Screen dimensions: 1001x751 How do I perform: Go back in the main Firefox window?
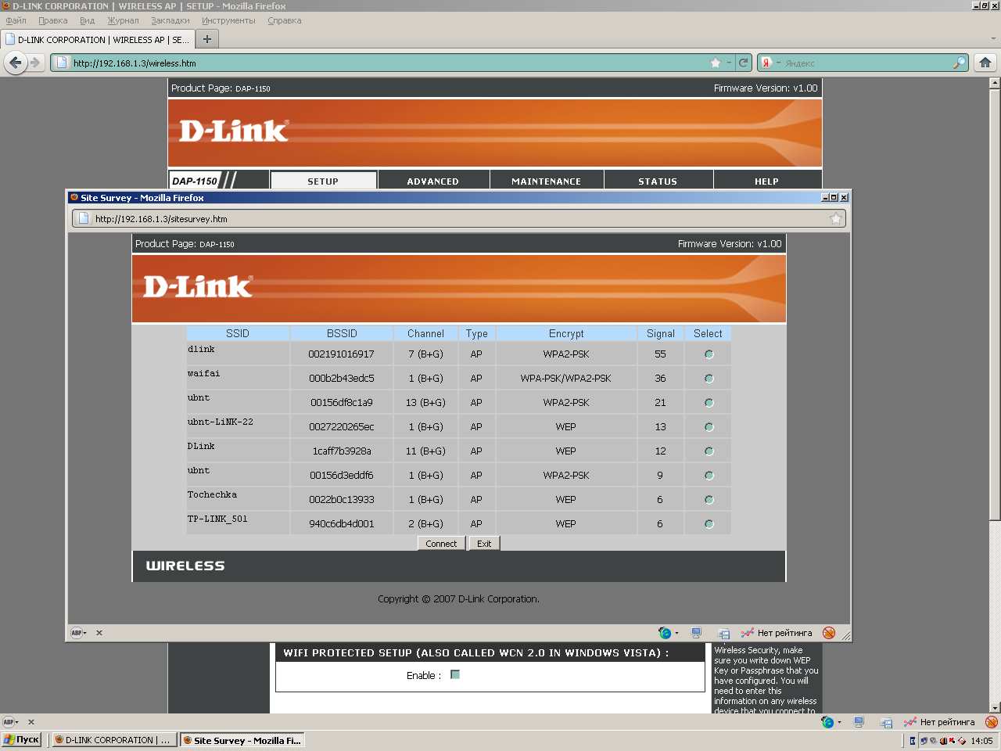[16, 63]
